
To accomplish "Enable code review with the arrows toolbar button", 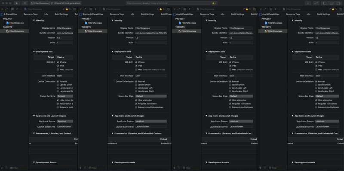I will point(316,3).
